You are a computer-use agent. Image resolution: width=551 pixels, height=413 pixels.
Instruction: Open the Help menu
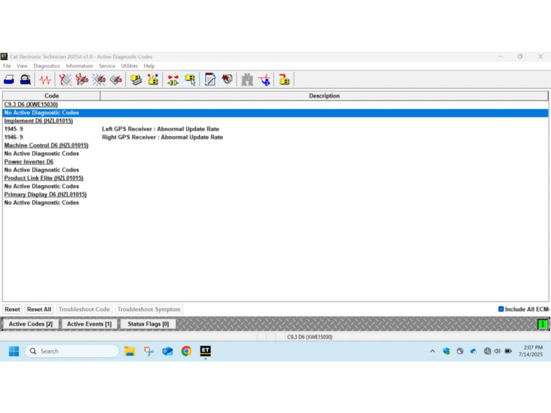pos(149,66)
